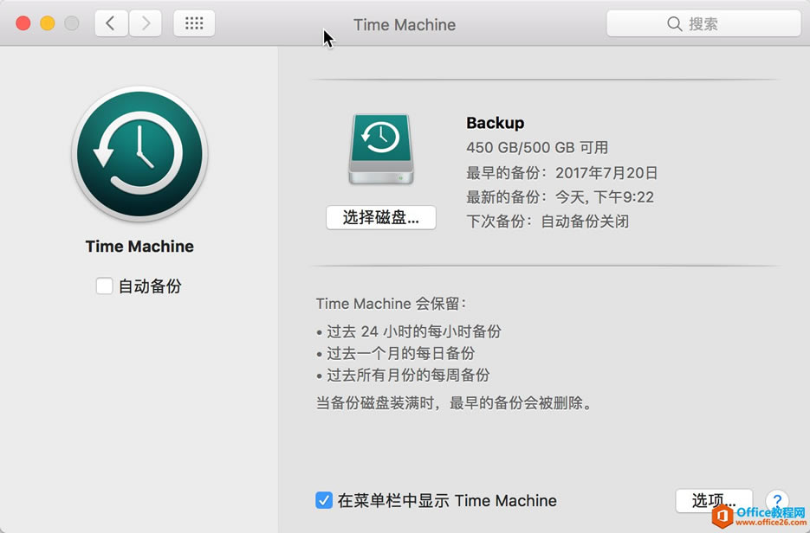Image resolution: width=810 pixels, height=533 pixels.
Task: Enable the 自动备份 checkbox
Action: (104, 286)
